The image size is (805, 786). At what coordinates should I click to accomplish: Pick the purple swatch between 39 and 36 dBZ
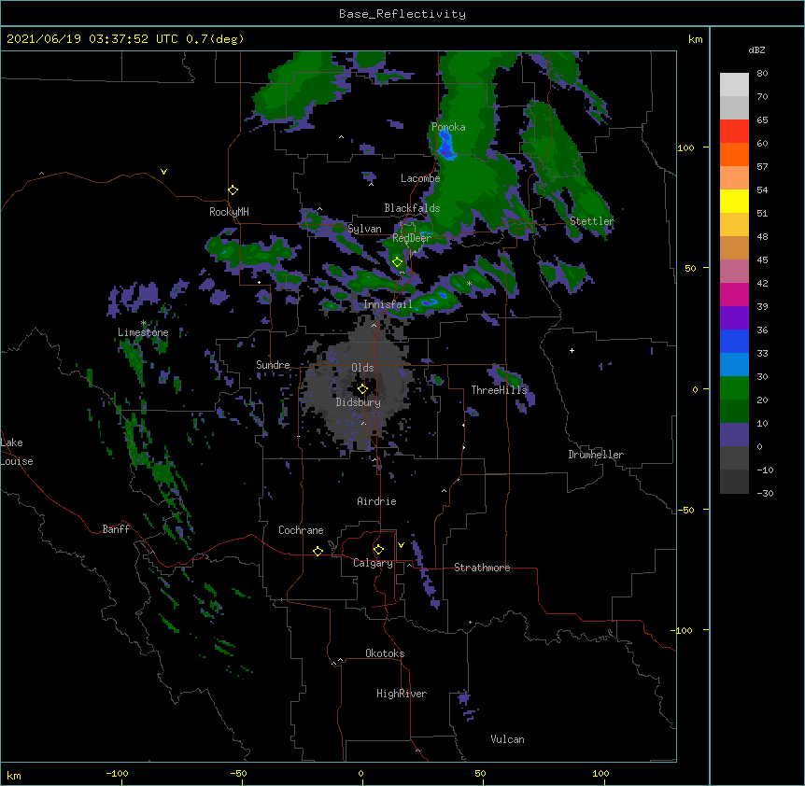pos(734,318)
